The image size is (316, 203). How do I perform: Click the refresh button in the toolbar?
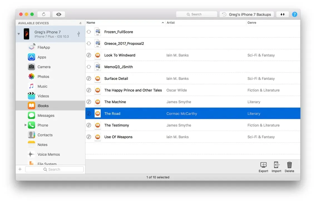44,14
